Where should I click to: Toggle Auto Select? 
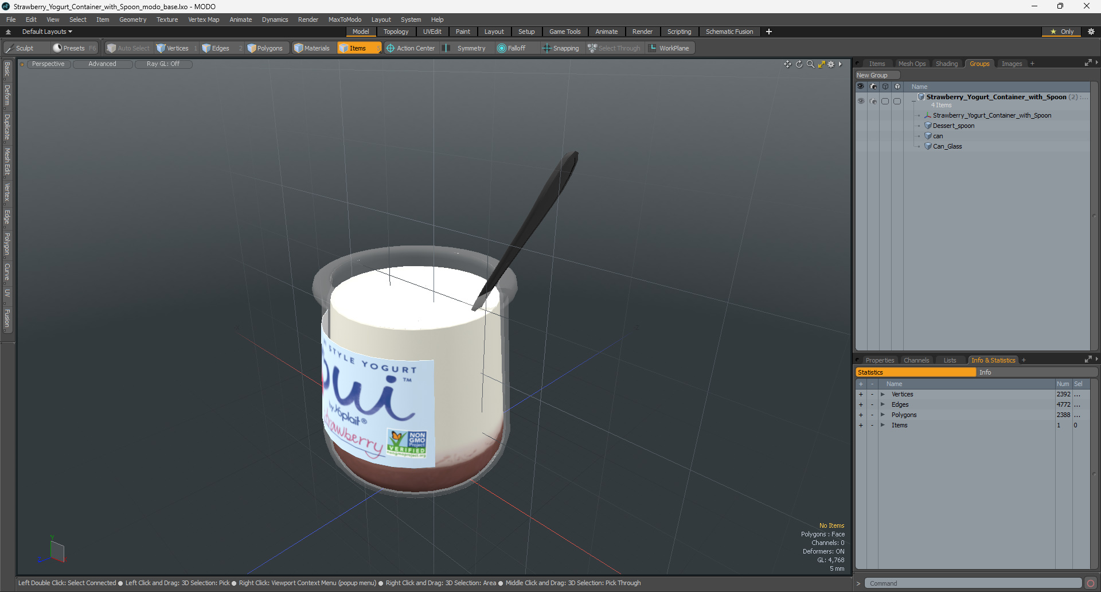click(x=128, y=48)
